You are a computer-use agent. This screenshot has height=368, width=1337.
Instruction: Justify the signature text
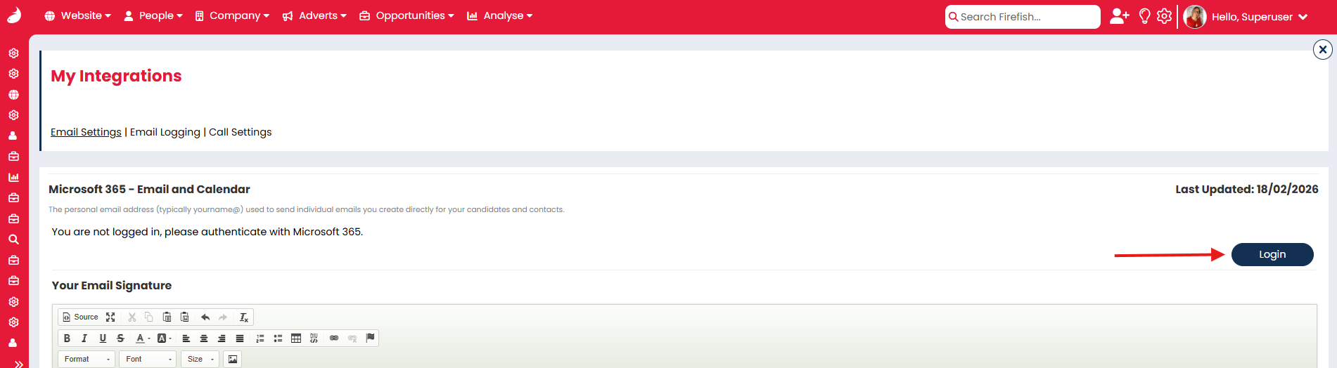point(240,339)
